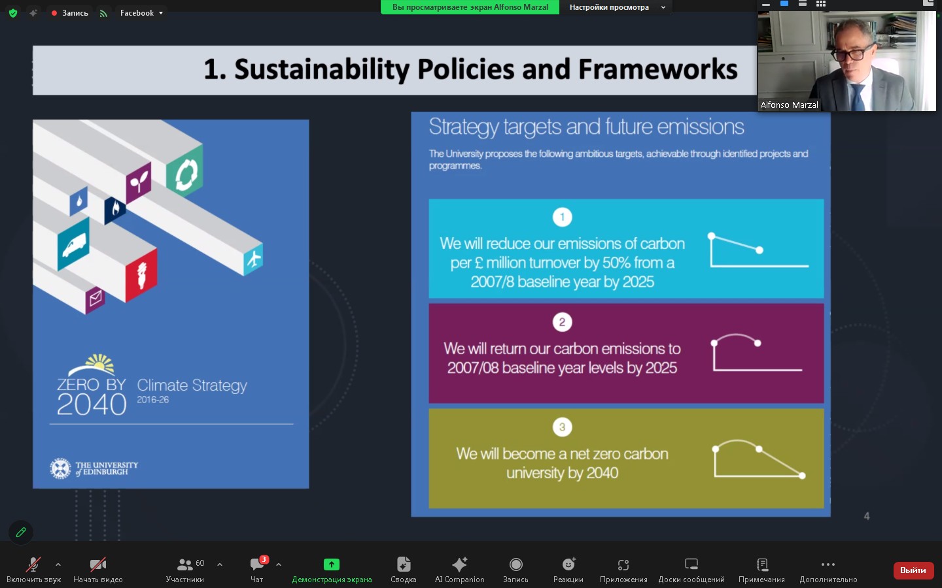Open Дополнительно more options menu
This screenshot has height=588, width=942.
pyautogui.click(x=828, y=570)
